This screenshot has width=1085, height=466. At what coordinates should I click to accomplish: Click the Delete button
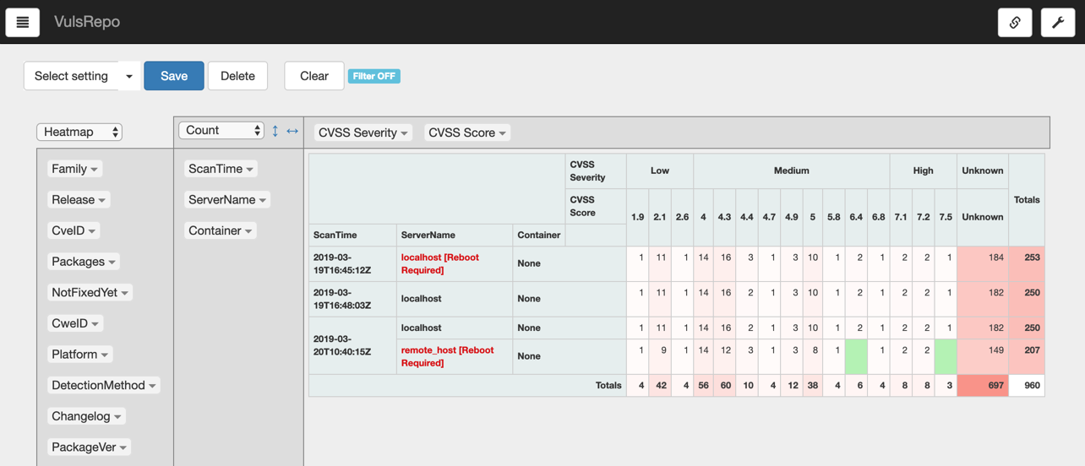(237, 76)
